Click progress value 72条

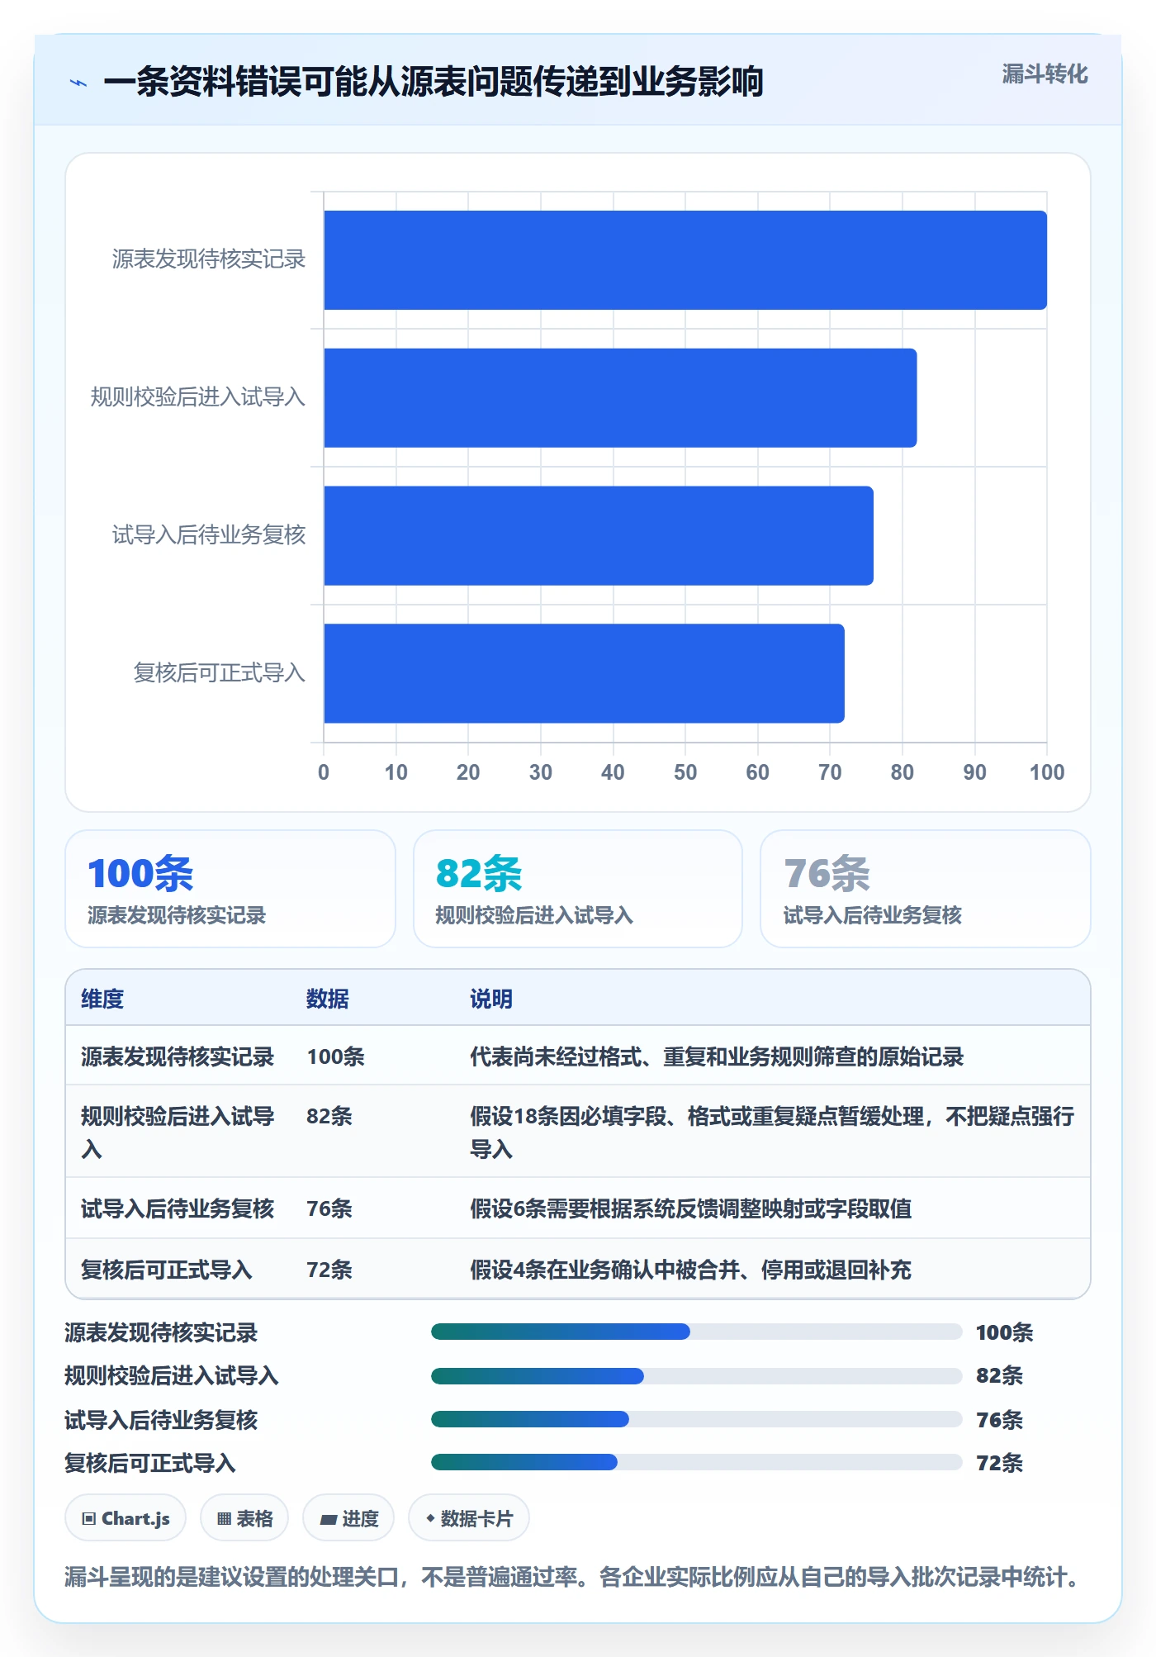tap(1000, 1463)
